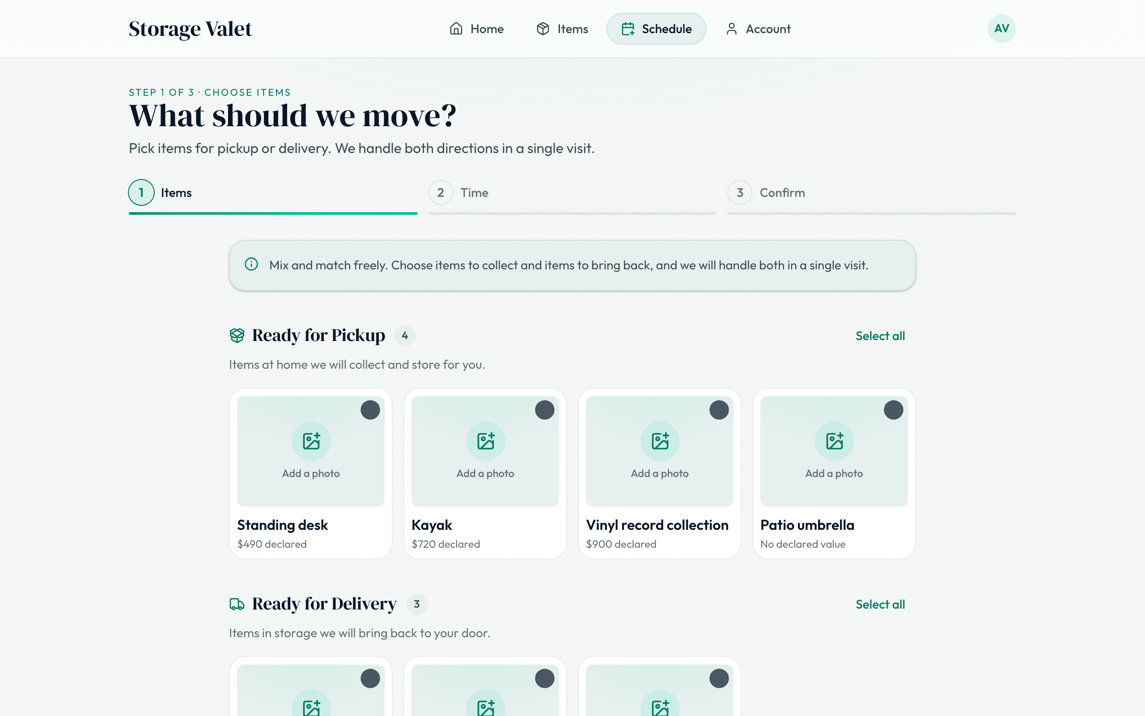The height and width of the screenshot is (716, 1145).
Task: Click the add photo icon on Patio umbrella
Action: pyautogui.click(x=834, y=441)
